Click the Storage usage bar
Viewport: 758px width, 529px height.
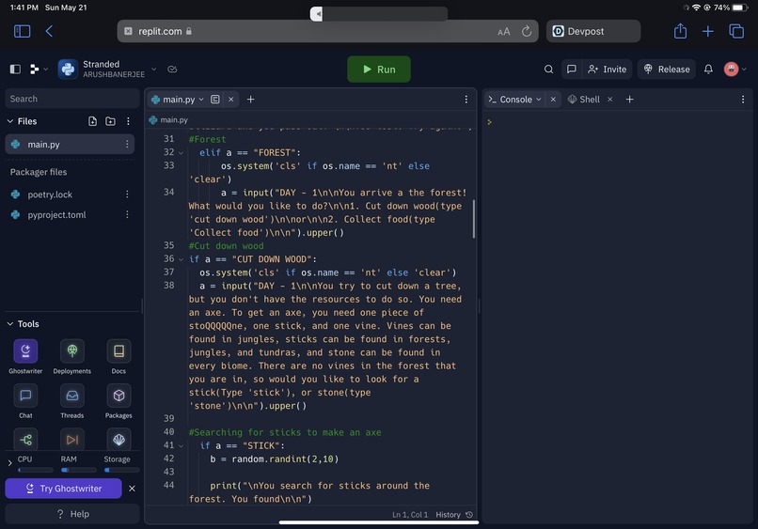tap(122, 470)
